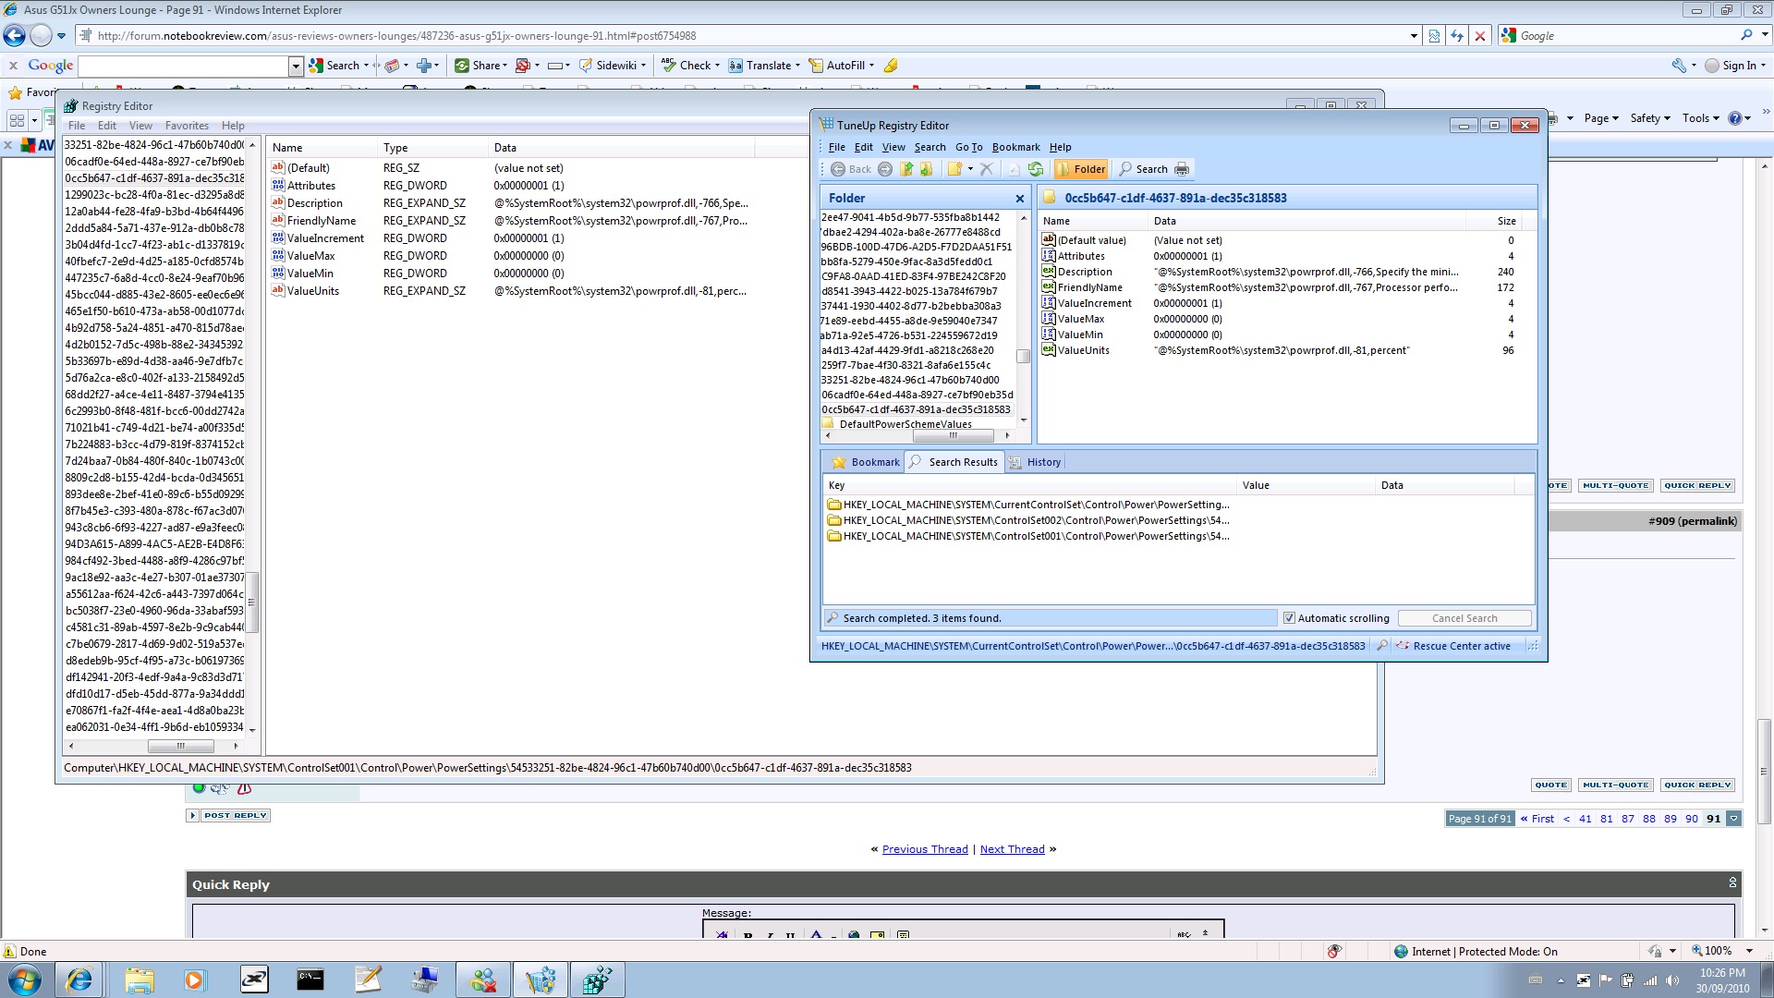This screenshot has height=998, width=1774.
Task: Click the browser page vertical scrollbar thumb
Action: 1764,771
